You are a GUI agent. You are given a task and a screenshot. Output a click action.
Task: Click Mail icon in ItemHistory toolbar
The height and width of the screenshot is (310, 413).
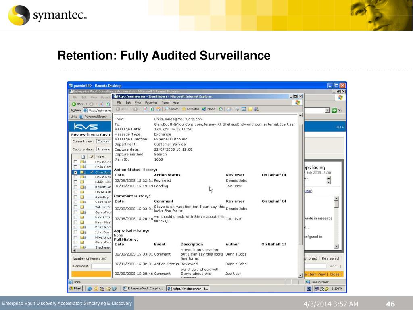[228, 109]
